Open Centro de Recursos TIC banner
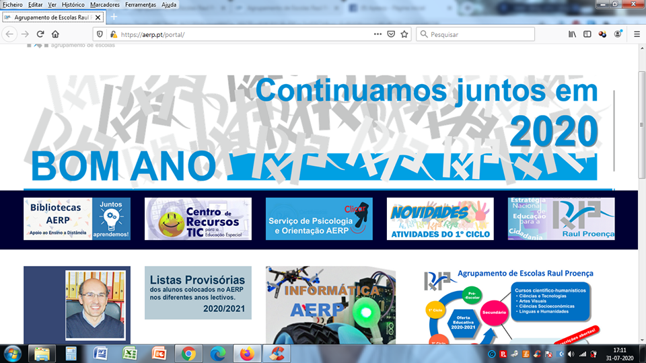The height and width of the screenshot is (363, 646). pos(198,219)
